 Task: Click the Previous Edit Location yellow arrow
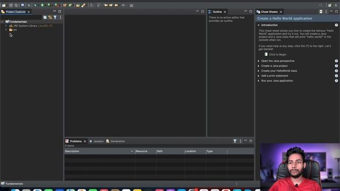[106, 5]
